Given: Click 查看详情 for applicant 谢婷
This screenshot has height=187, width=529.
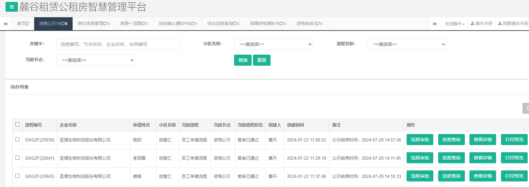Looking at the screenshot, I should [483, 176].
